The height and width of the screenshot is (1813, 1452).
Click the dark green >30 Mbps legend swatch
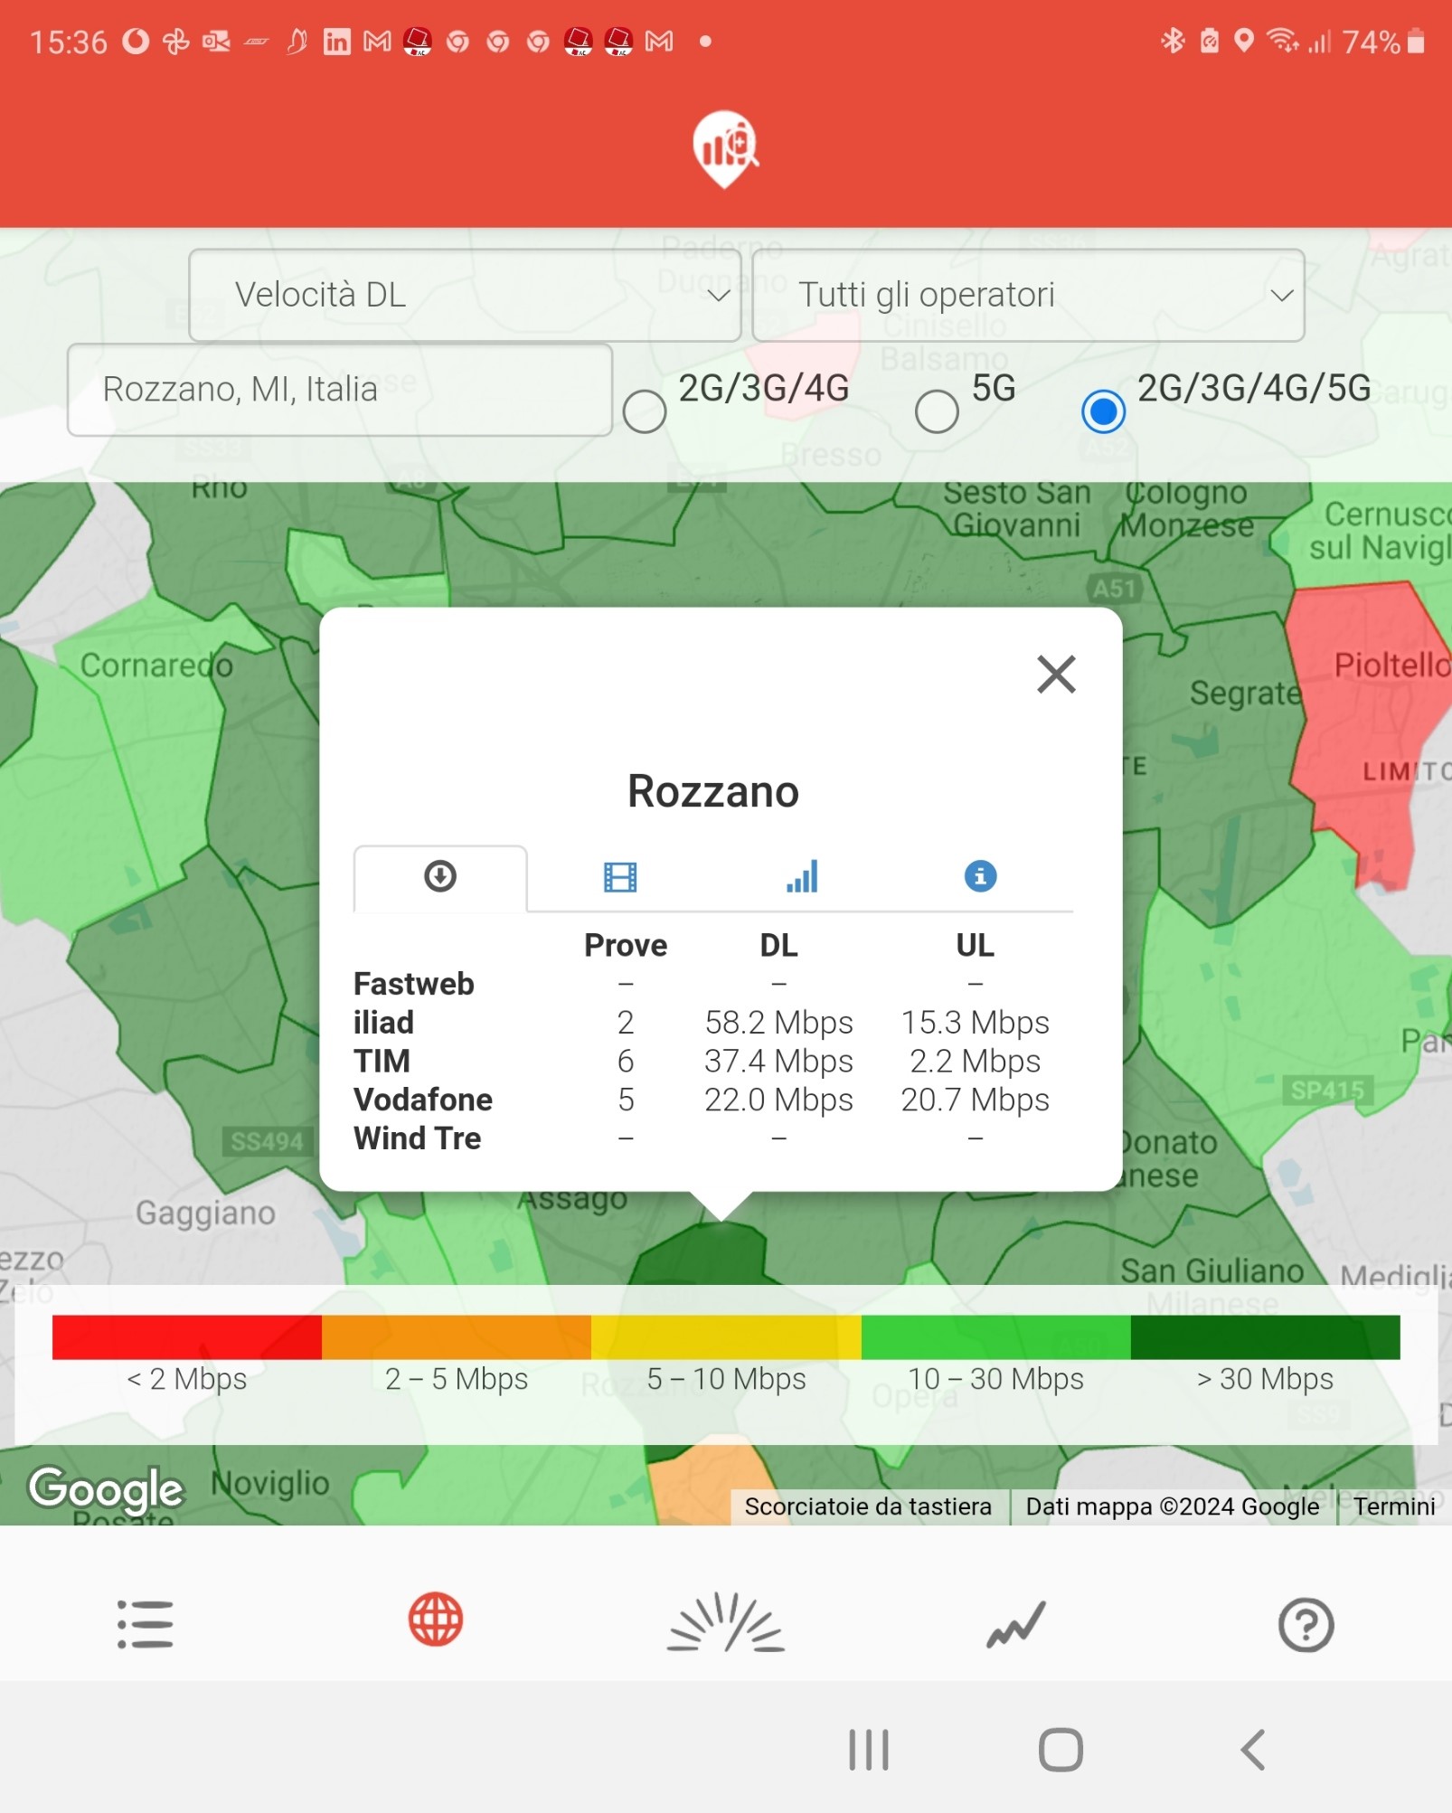1264,1337
